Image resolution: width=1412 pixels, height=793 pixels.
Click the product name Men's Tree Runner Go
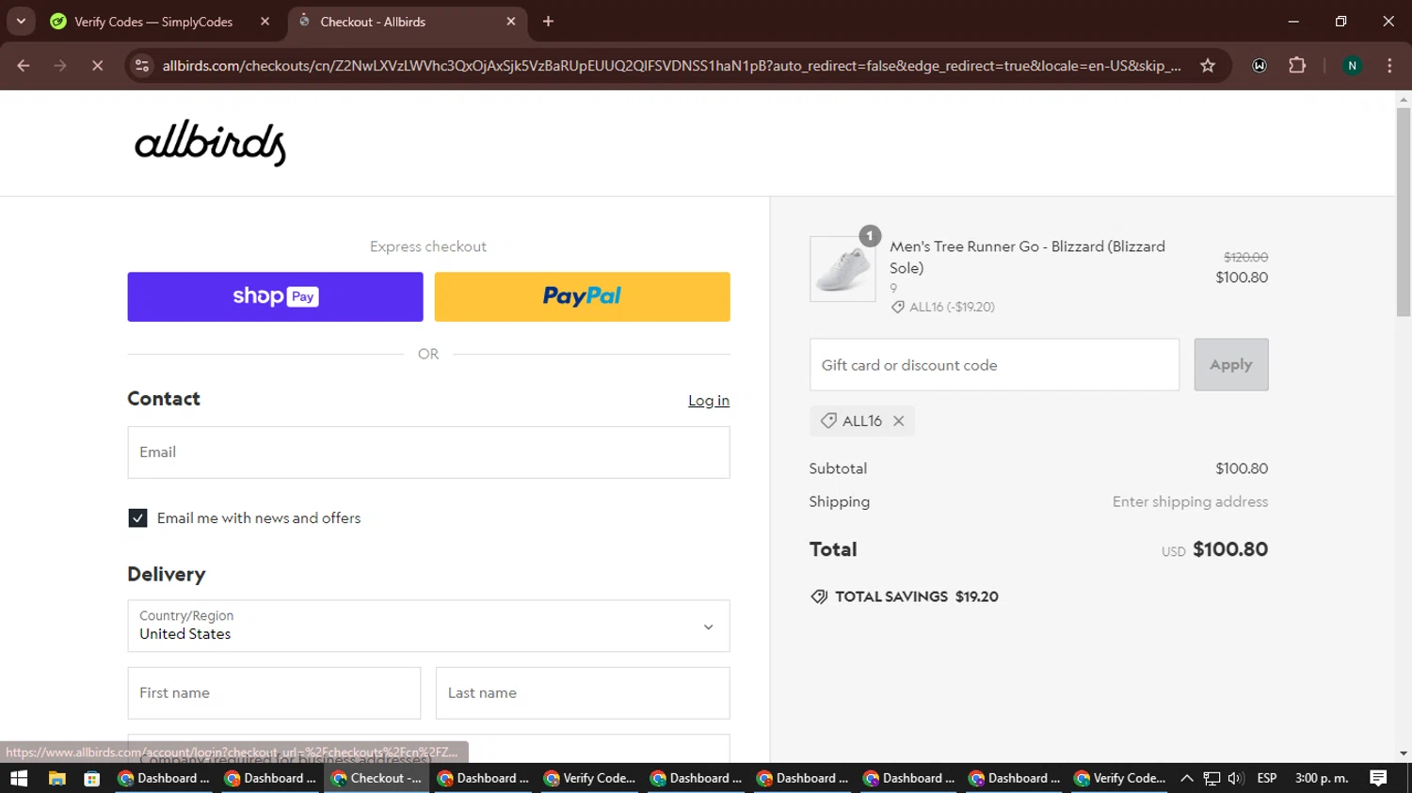pyautogui.click(x=1028, y=257)
